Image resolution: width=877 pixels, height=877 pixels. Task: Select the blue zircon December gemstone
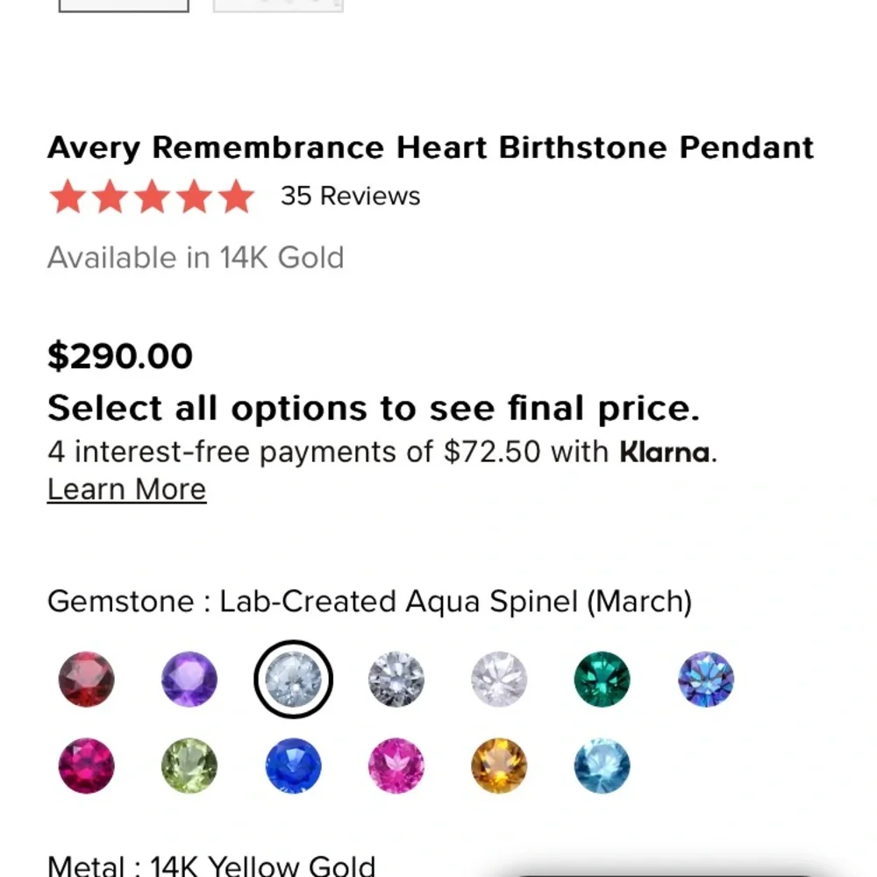tap(601, 766)
